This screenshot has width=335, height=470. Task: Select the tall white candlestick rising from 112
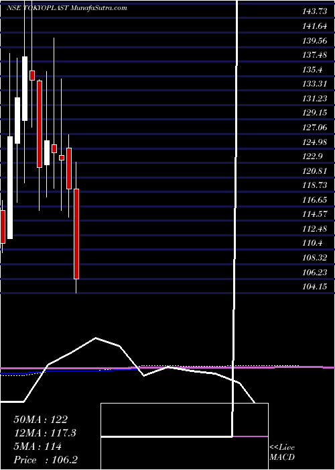[10, 187]
